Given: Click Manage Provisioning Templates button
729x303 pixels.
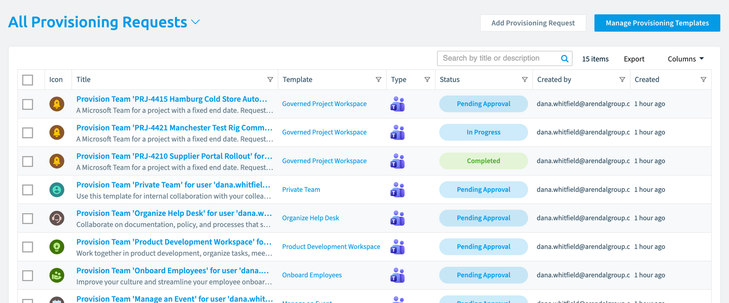Looking at the screenshot, I should pos(657,23).
